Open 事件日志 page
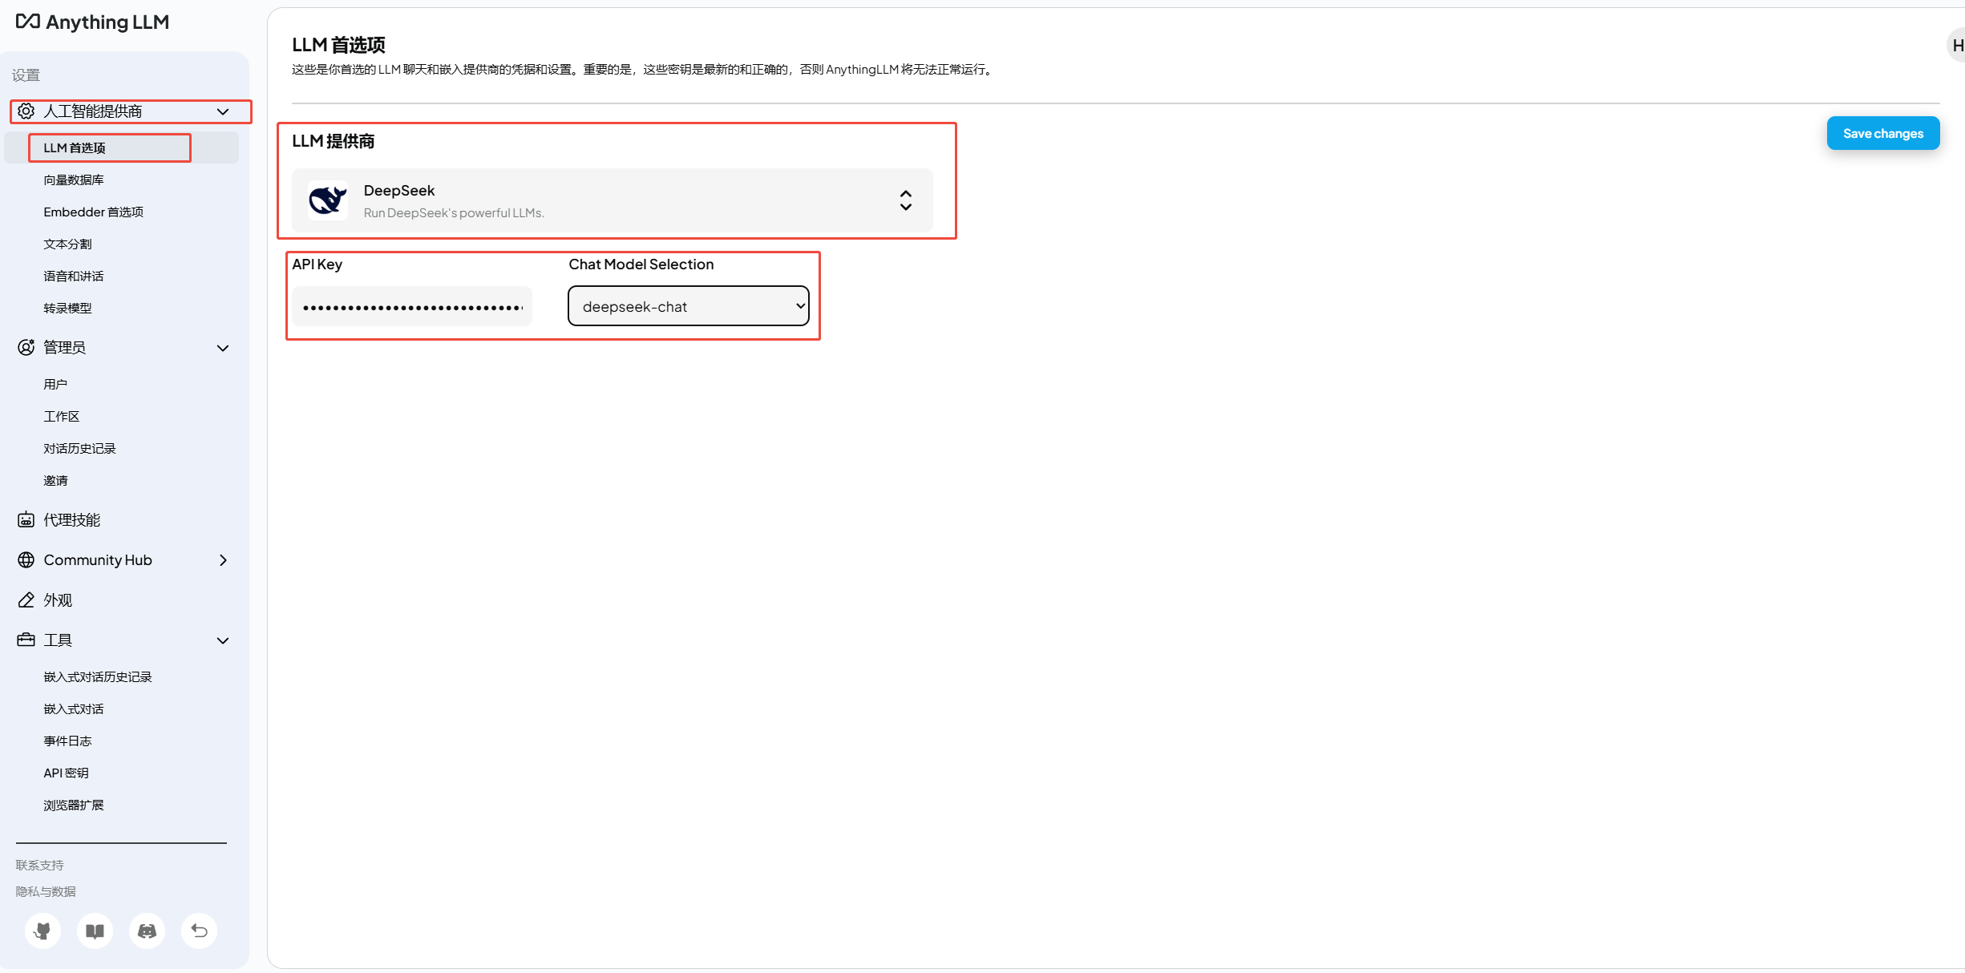The width and height of the screenshot is (1965, 973). (68, 741)
